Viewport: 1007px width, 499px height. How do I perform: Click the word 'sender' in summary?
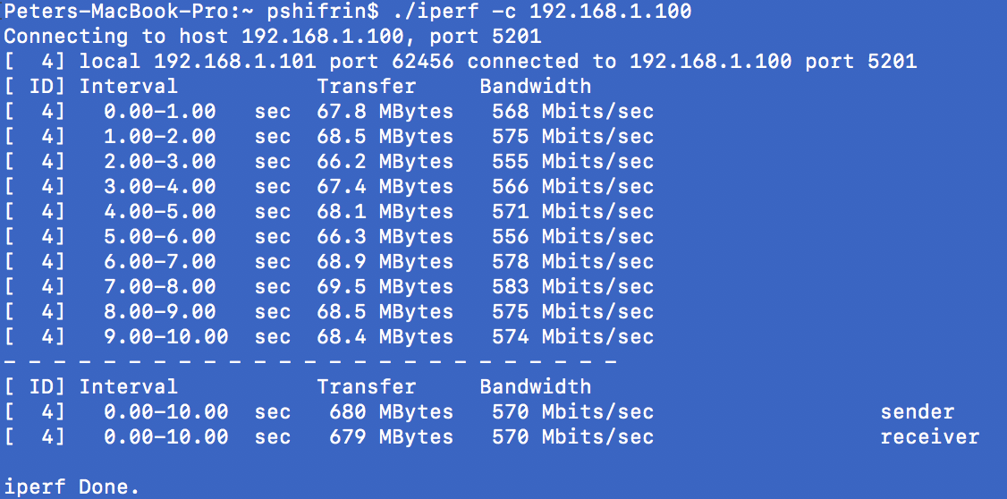[x=917, y=411]
